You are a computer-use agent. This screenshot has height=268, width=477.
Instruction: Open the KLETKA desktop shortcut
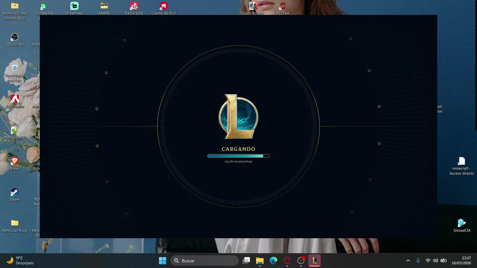click(283, 9)
